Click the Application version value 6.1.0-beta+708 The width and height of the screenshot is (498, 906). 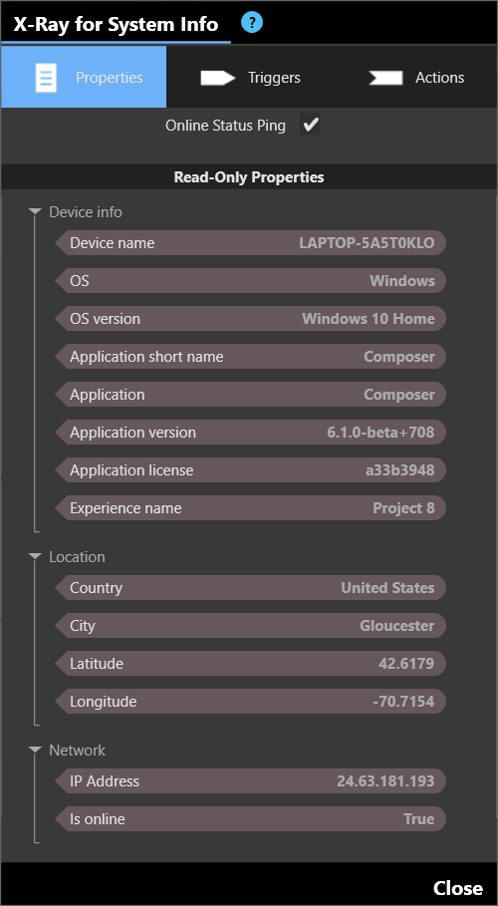pos(380,433)
